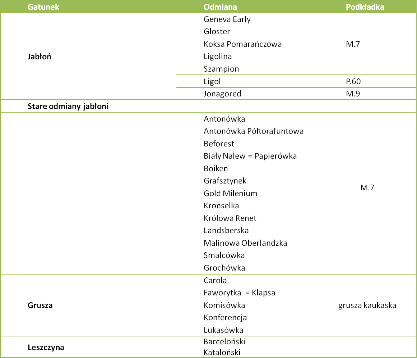Screen dimensions: 417x358
Task: Select the Grochówka entry
Action: (224, 268)
